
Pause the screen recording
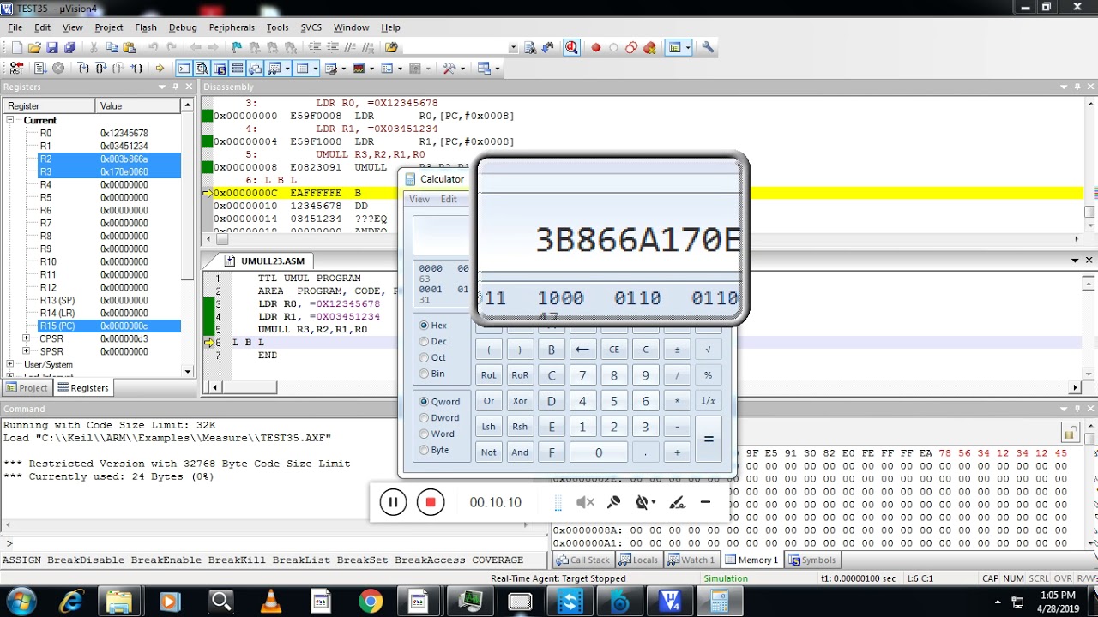click(393, 502)
